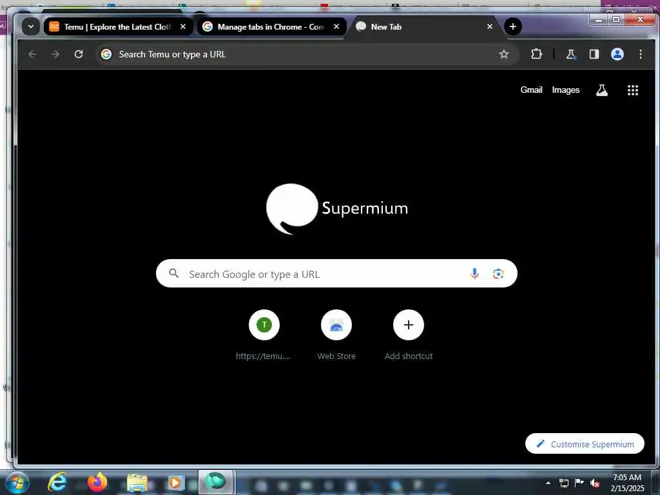Open the Images link
Image resolution: width=660 pixels, height=495 pixels.
click(566, 90)
